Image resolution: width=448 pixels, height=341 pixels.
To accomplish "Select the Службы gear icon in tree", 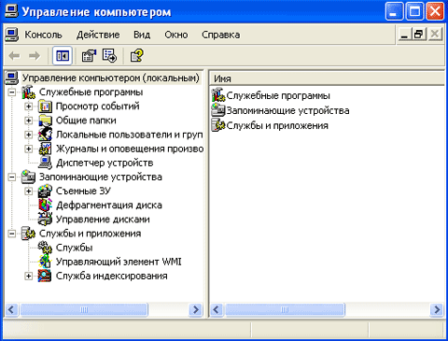I will 46,248.
